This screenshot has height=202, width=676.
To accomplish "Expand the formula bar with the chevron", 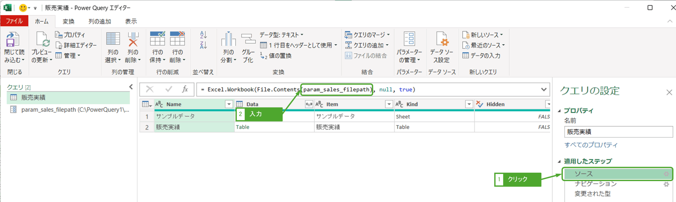I will point(543,90).
